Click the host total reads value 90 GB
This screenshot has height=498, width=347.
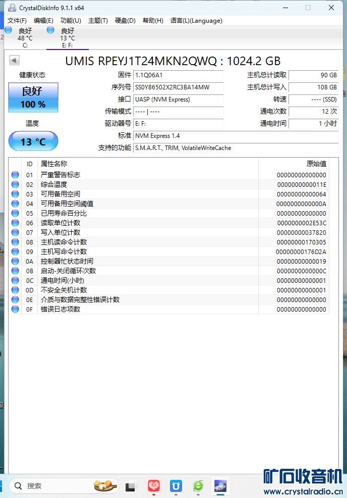pos(313,75)
